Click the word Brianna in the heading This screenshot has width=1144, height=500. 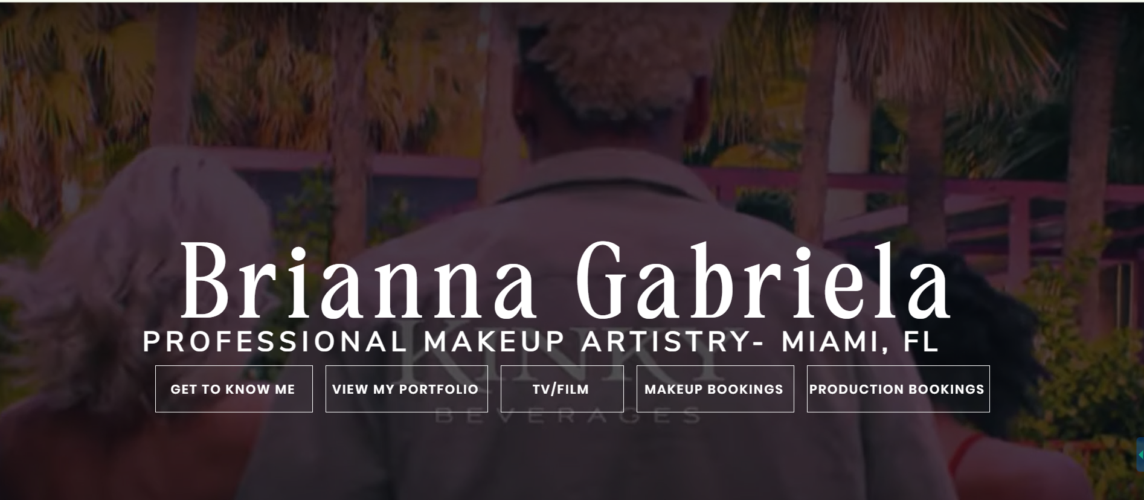point(358,281)
